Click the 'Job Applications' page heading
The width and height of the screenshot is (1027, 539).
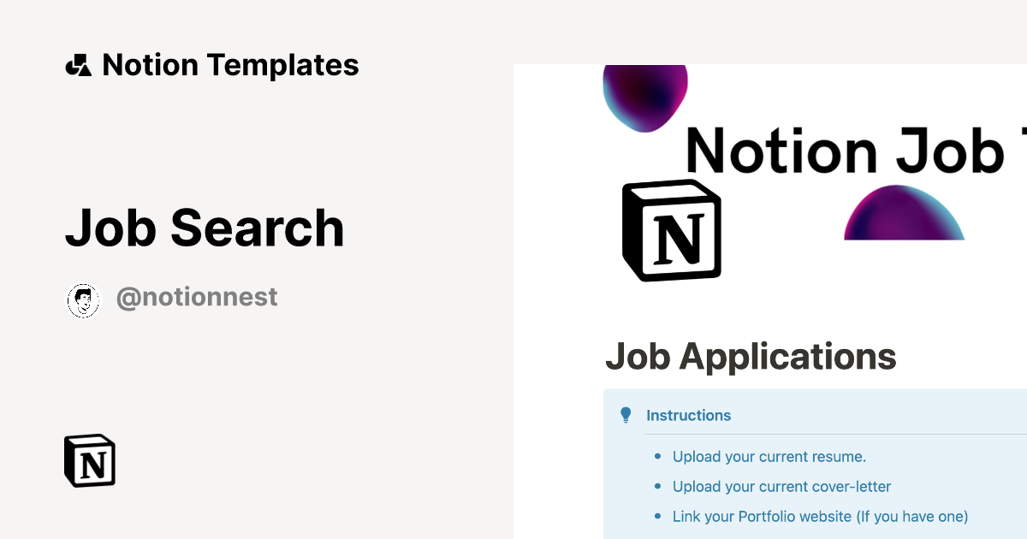[x=751, y=356]
